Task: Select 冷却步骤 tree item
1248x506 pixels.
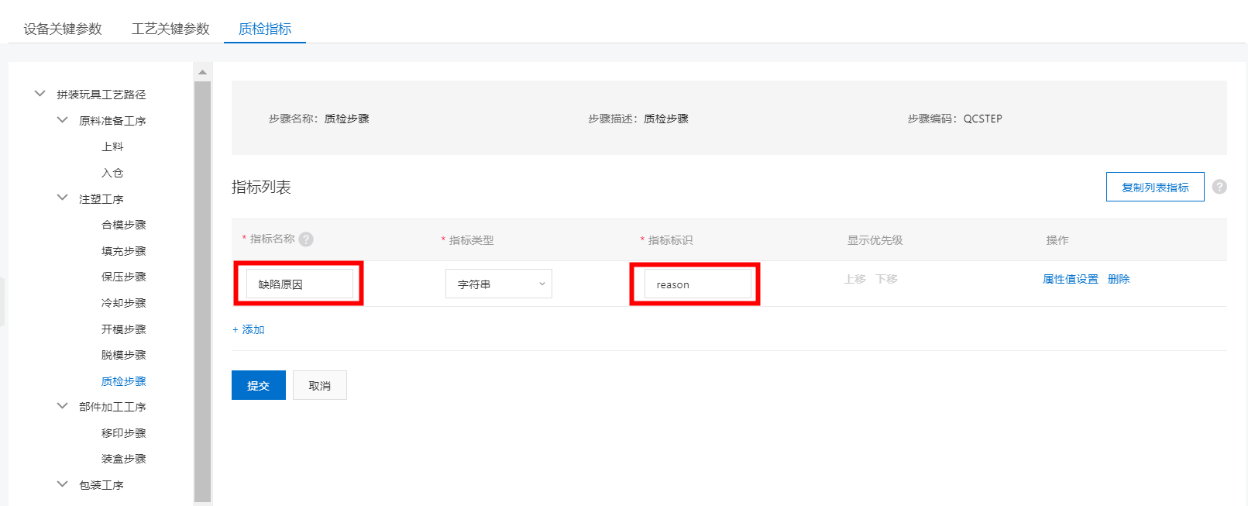Action: [x=124, y=303]
